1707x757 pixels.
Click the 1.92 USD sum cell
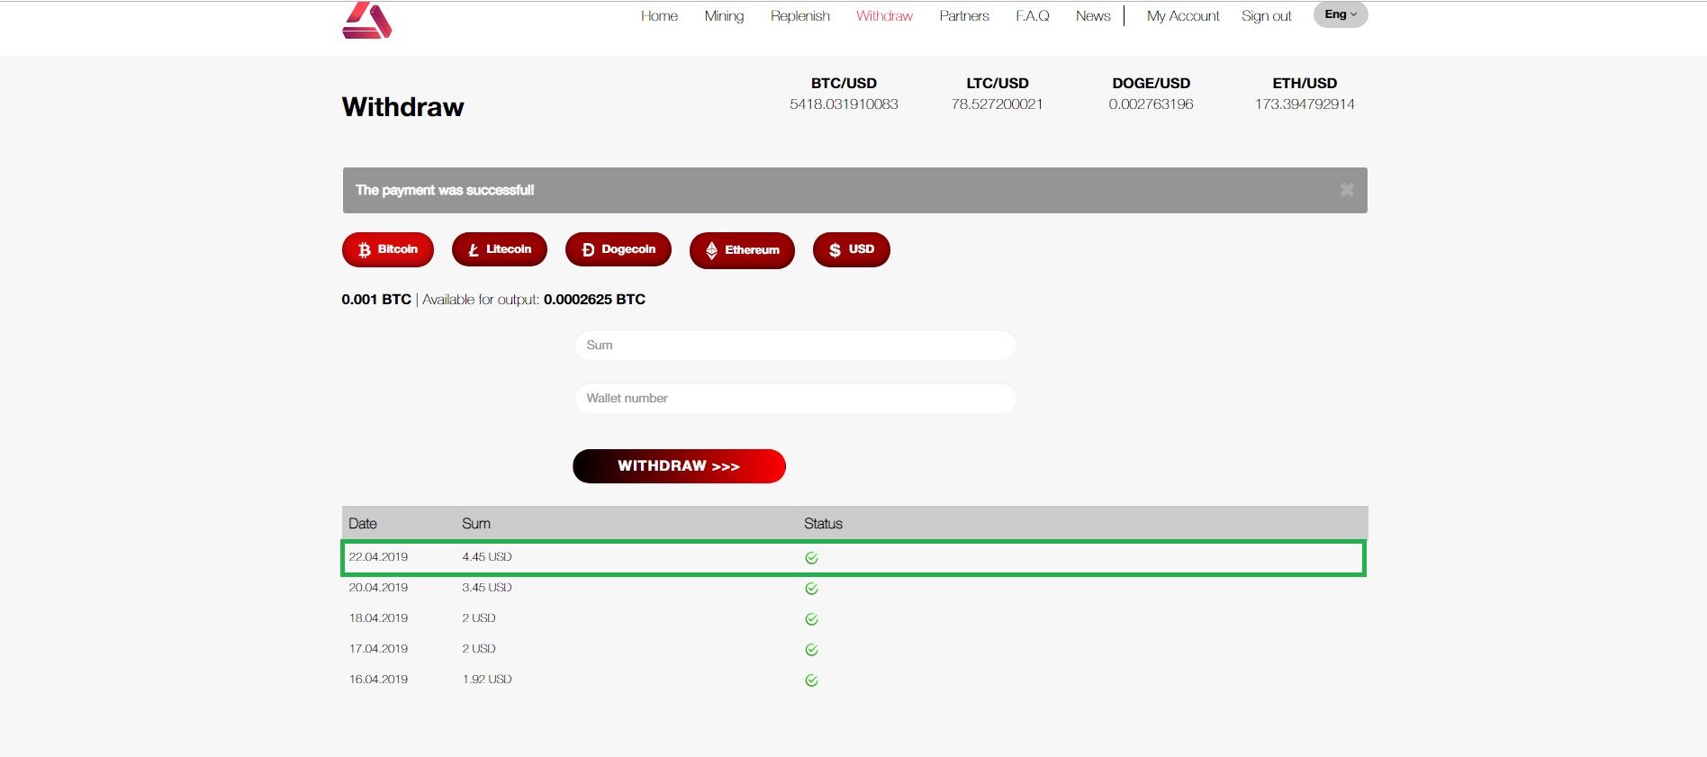tap(487, 680)
